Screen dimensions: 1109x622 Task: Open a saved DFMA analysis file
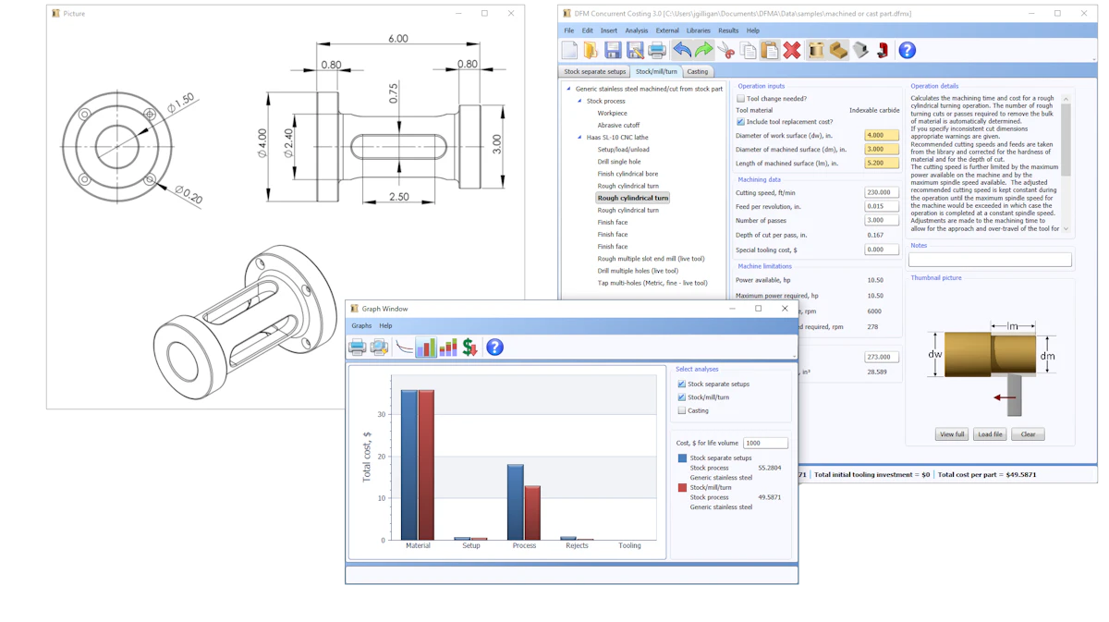tap(590, 51)
